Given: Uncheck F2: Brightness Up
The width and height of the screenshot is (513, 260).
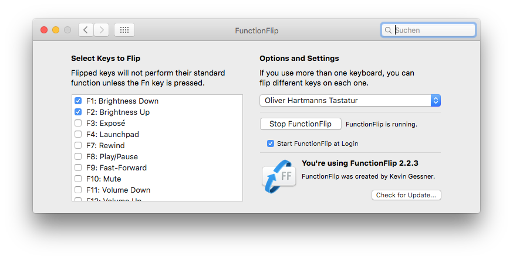Looking at the screenshot, I should pyautogui.click(x=78, y=112).
